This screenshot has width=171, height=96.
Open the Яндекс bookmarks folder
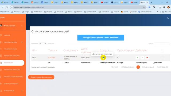pos(48,12)
